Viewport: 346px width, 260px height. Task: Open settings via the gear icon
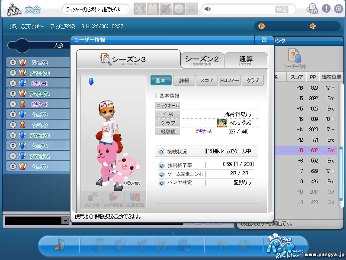click(339, 9)
